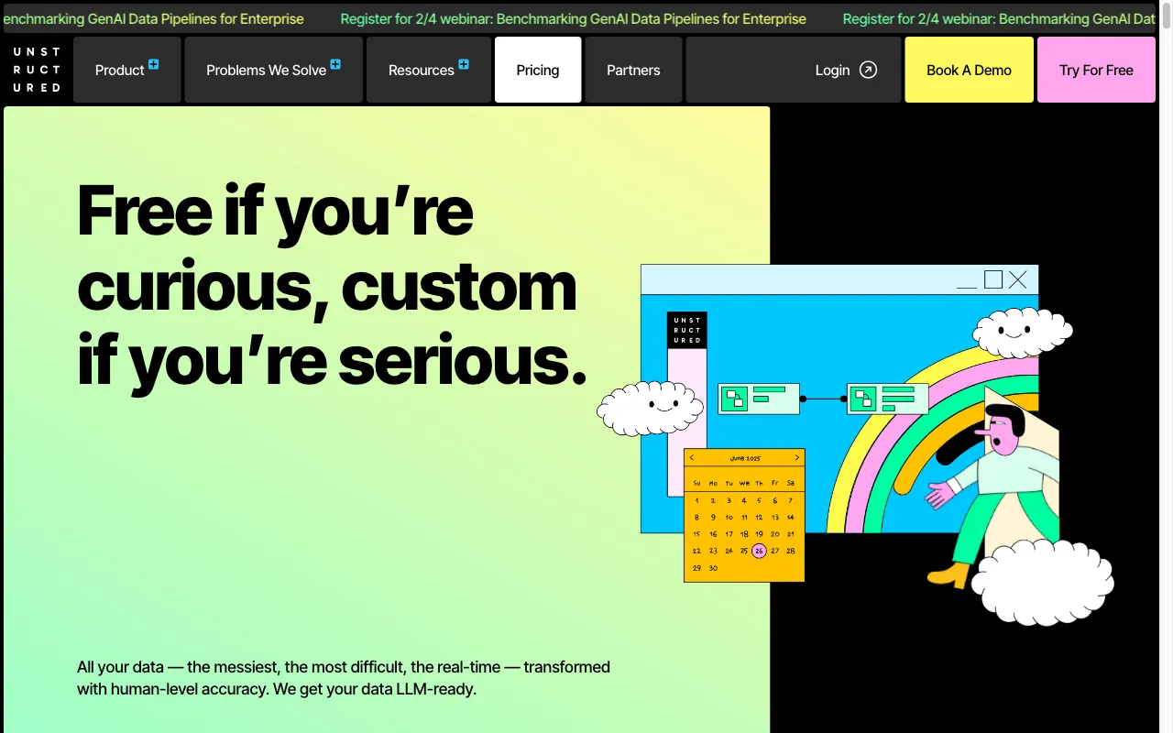
Task: Click the Login link with arrow
Action: pyautogui.click(x=846, y=70)
